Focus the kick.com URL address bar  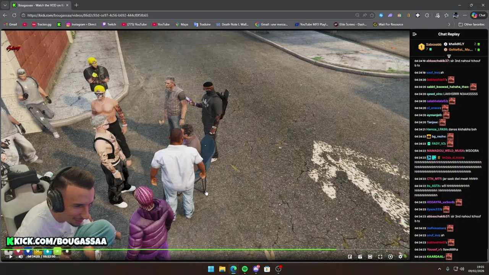click(187, 15)
